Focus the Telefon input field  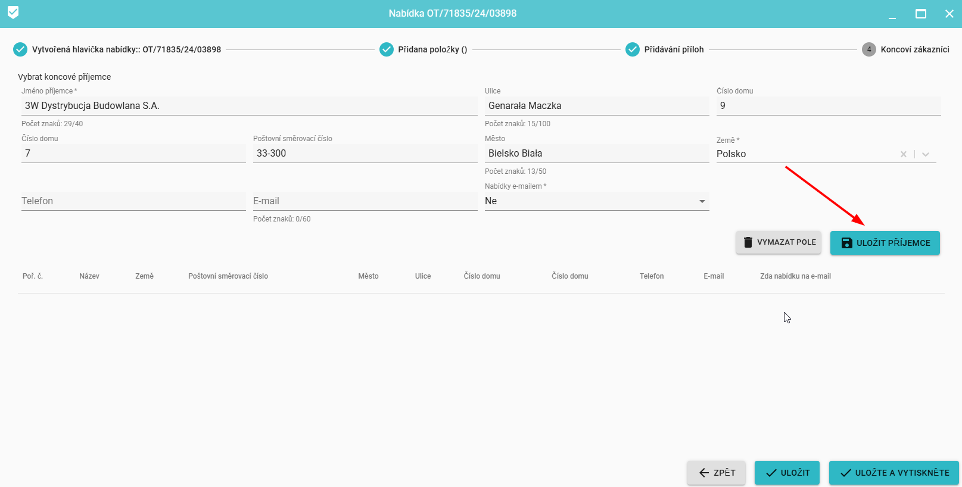tap(133, 201)
